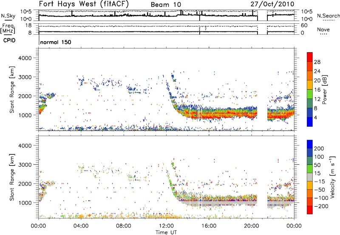This screenshot has width=340, height=235.
Task: Click the '4000' range tick in power panel
Action: click(x=25, y=58)
